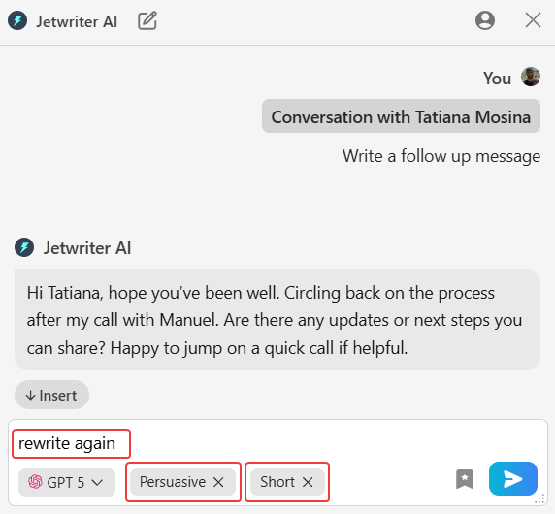Select the Short length chip
Viewport: 555px width, 514px height.
(x=277, y=482)
